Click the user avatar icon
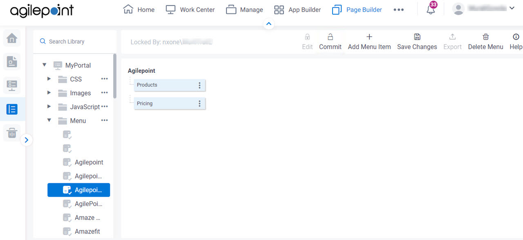This screenshot has width=523, height=240. click(x=459, y=9)
